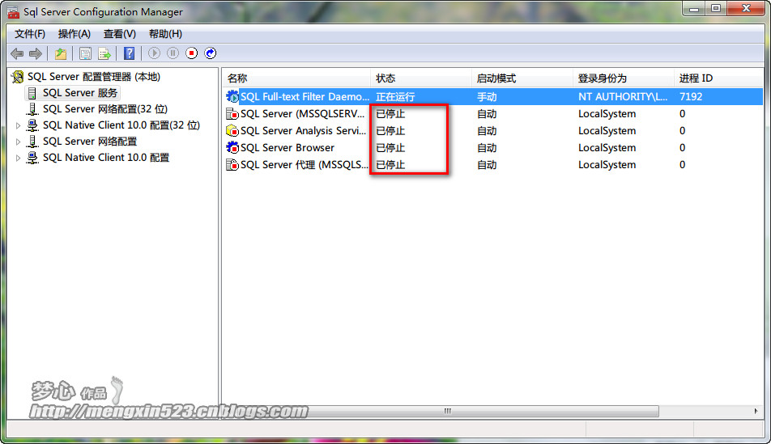Click the SQL Server 网络配置 node icon
The image size is (771, 444).
[x=32, y=142]
